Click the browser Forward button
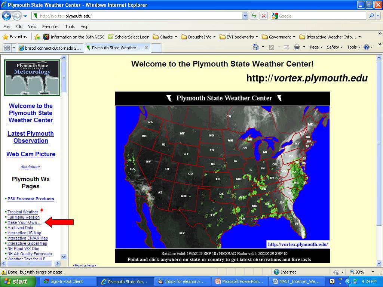 point(17,16)
